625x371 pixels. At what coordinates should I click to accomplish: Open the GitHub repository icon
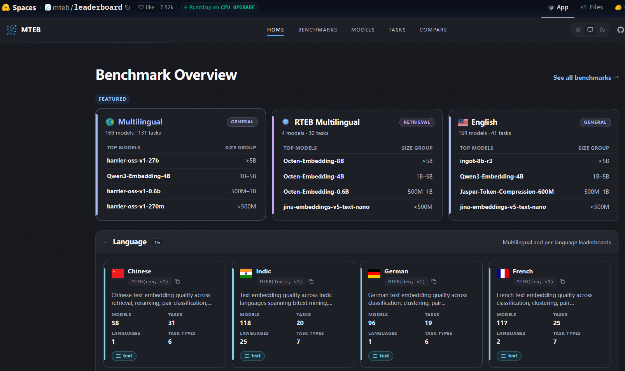point(620,30)
